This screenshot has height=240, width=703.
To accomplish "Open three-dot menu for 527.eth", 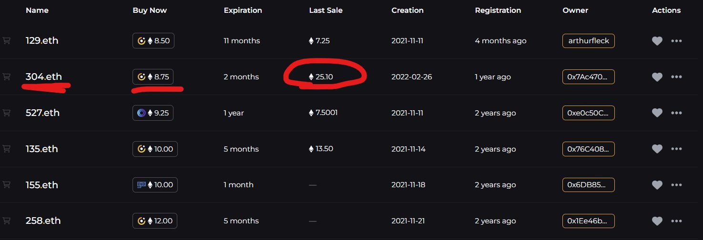I will click(x=676, y=113).
